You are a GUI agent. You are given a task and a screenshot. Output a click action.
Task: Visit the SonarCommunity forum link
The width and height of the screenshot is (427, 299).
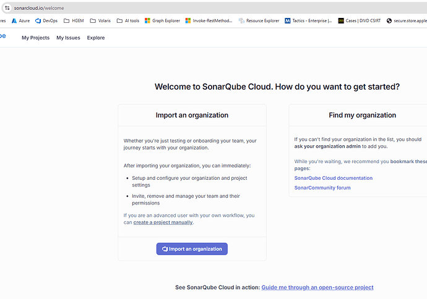(x=322, y=188)
